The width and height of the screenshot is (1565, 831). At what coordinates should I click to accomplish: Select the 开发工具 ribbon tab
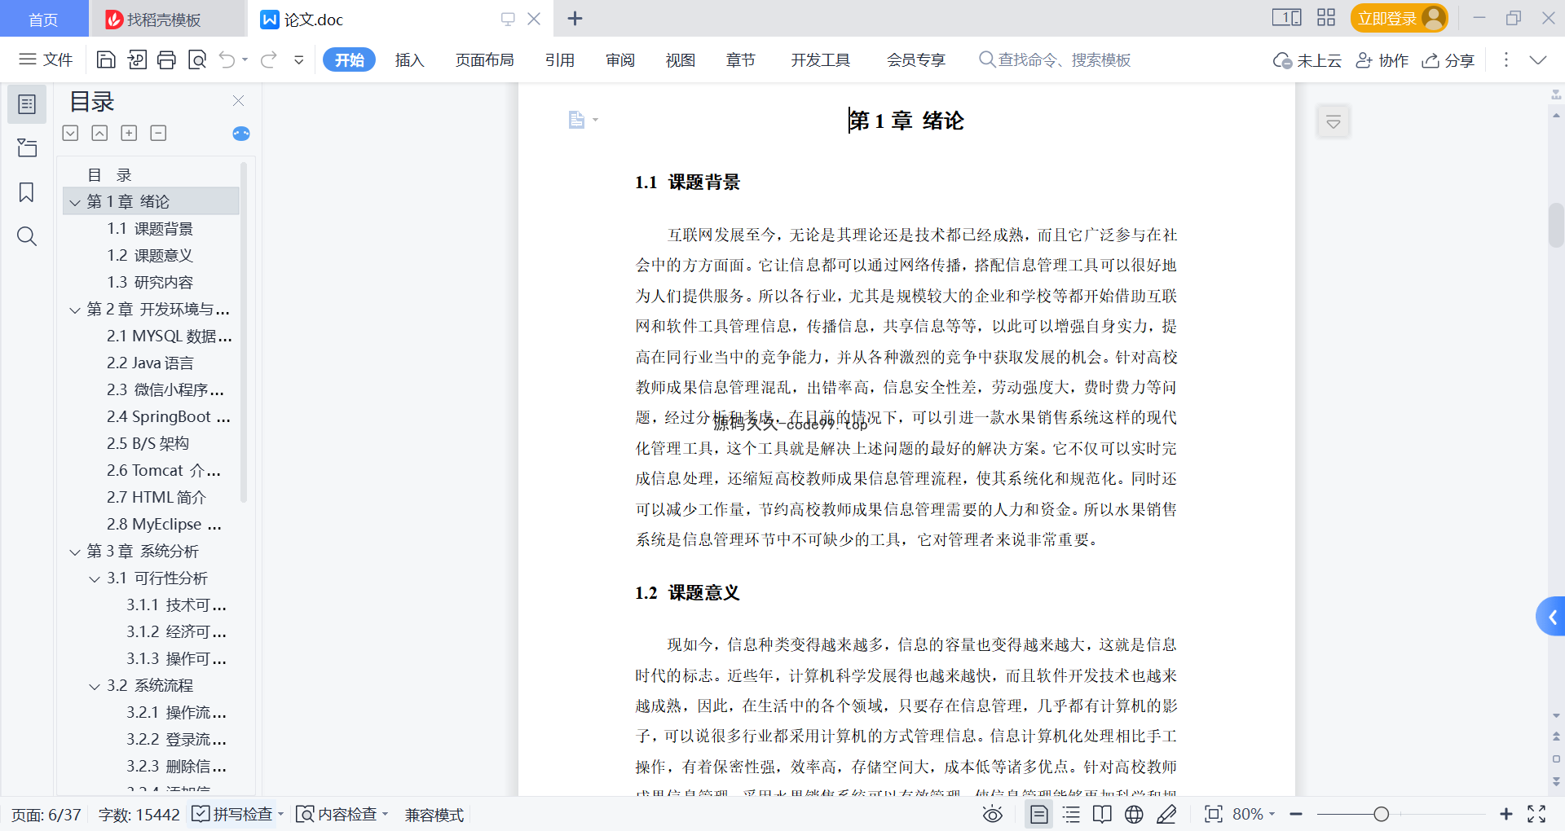pyautogui.click(x=820, y=59)
